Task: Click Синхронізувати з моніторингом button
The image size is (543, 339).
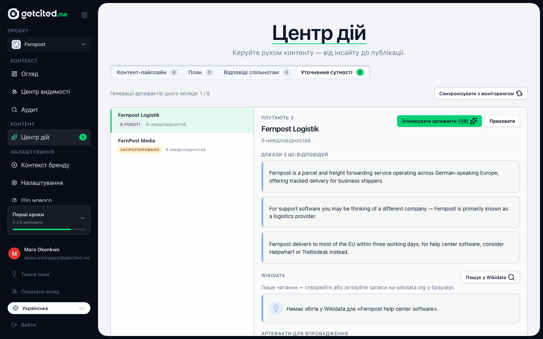Action: (481, 93)
